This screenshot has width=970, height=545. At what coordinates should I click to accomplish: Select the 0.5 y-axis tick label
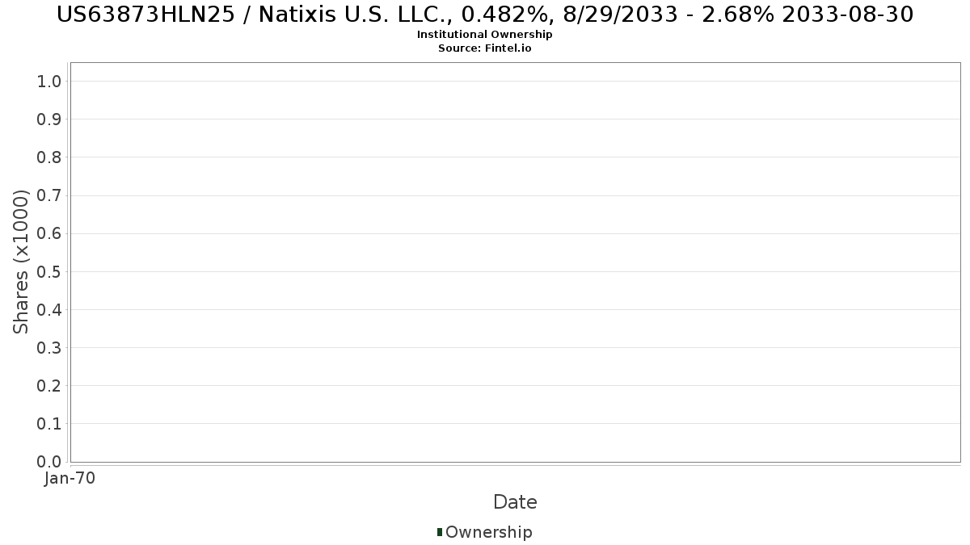click(49, 271)
